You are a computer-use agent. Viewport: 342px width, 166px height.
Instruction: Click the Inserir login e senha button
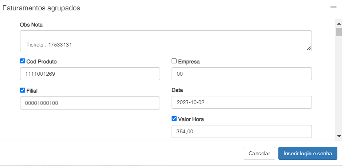[x=308, y=153]
